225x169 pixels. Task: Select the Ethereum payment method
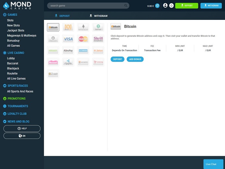(83, 27)
